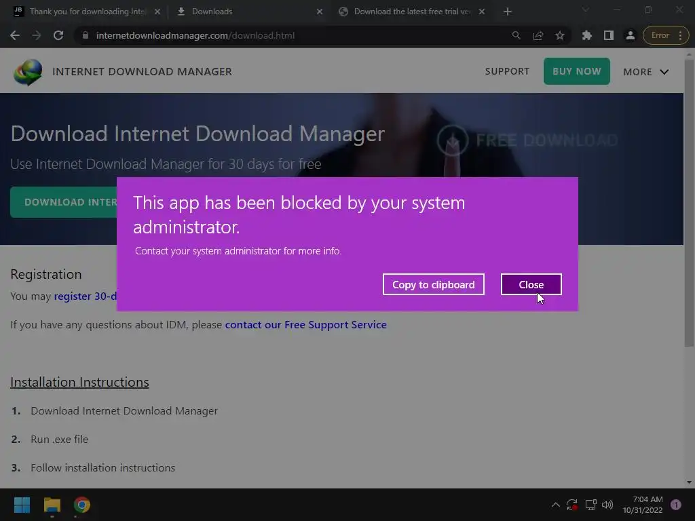Screen dimensions: 695x521
Task: Click the 'Registration' heading text
Action: click(x=46, y=274)
